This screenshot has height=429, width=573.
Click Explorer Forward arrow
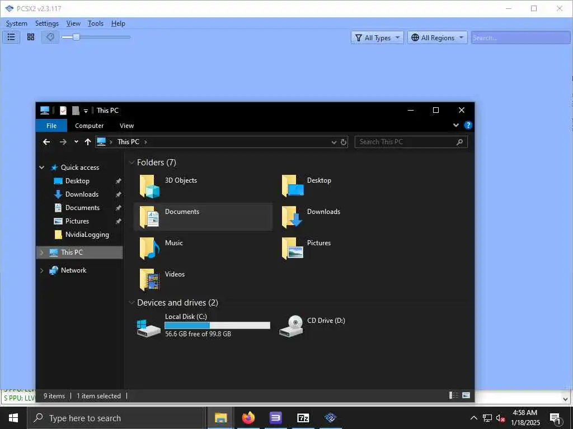(x=63, y=142)
